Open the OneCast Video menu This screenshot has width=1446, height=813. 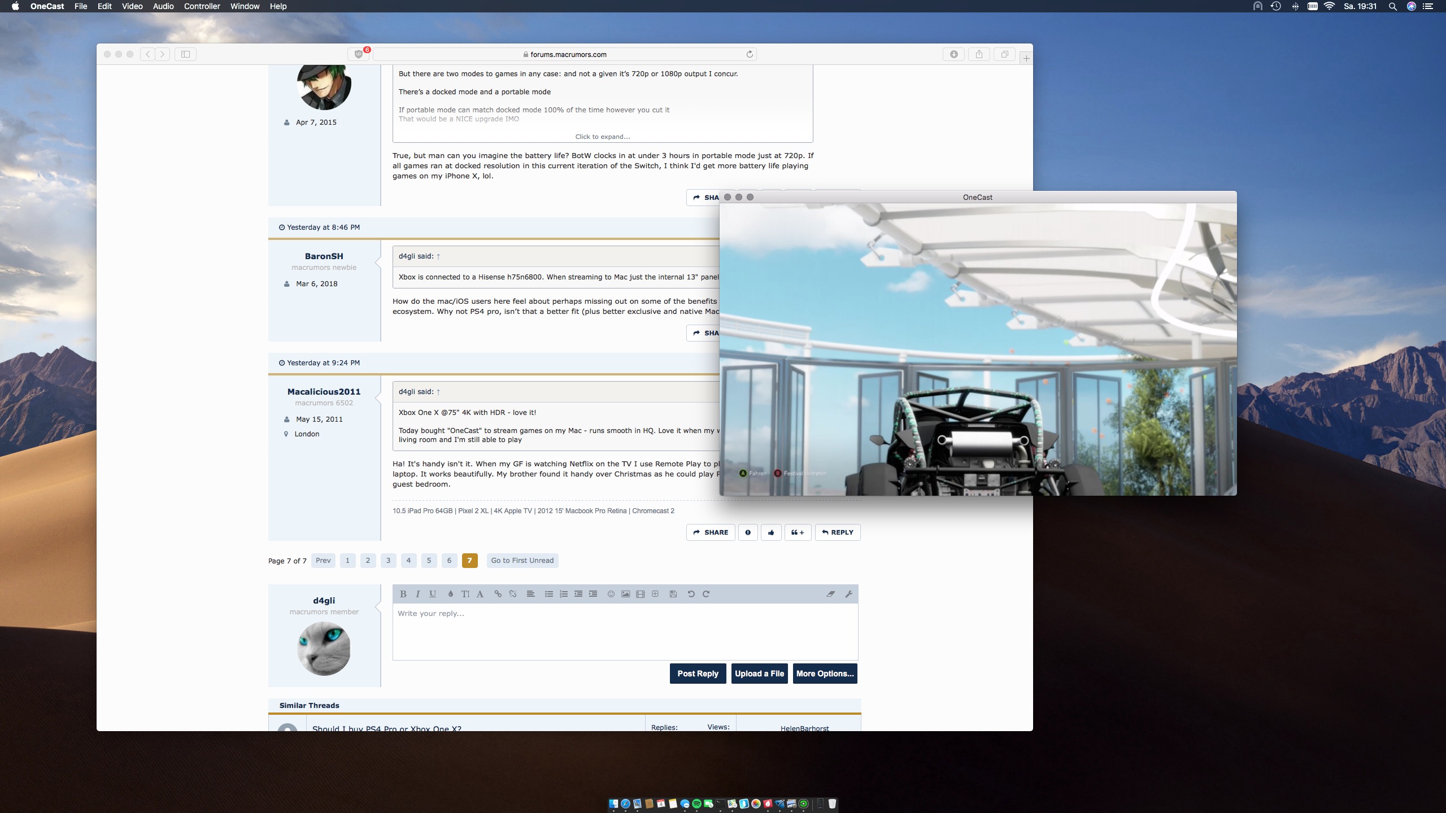pyautogui.click(x=132, y=6)
